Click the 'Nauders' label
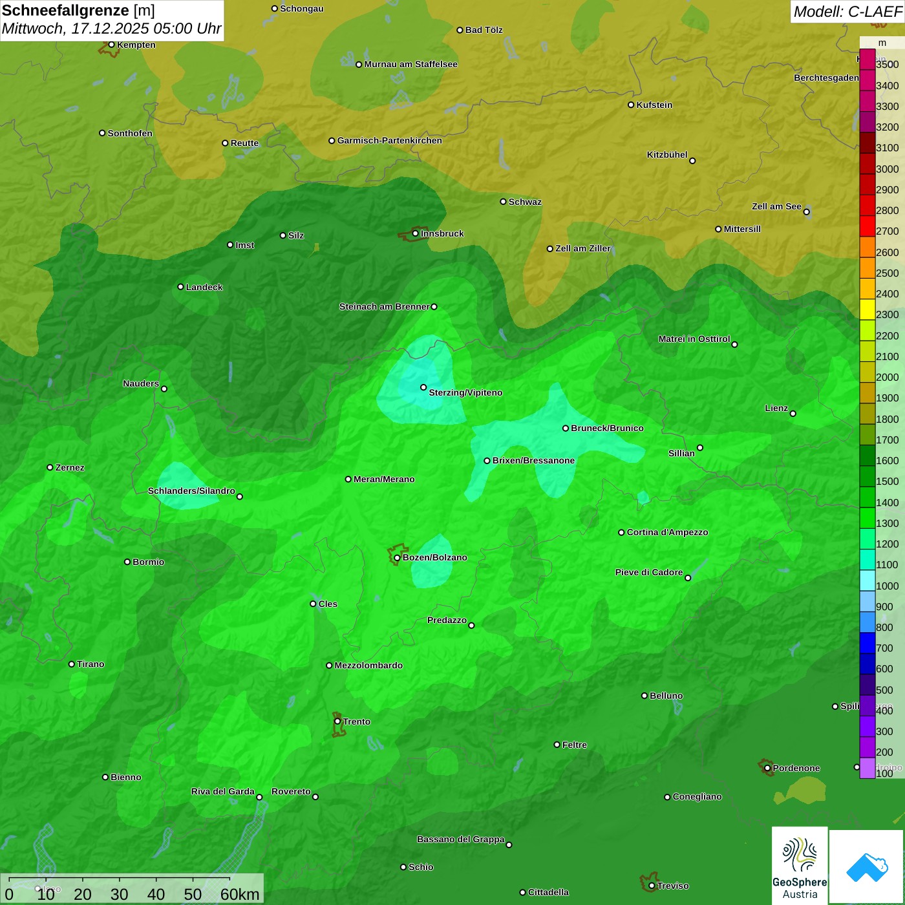The image size is (905, 905). (x=141, y=383)
